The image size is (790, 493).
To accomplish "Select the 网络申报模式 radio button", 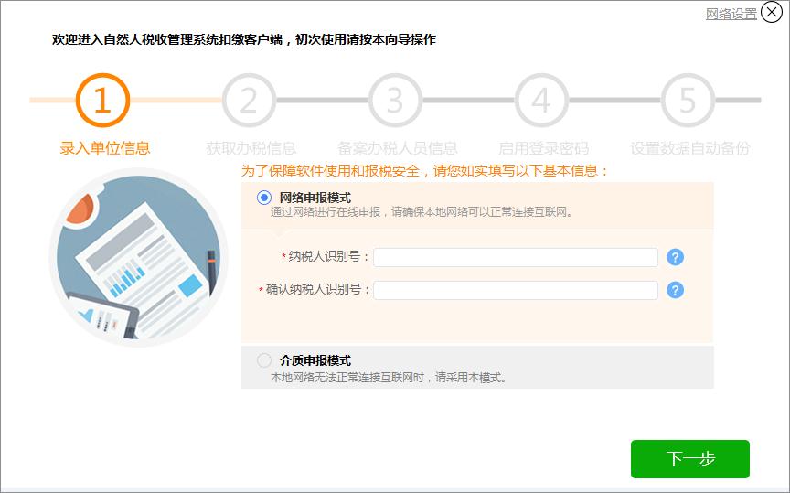I will [x=264, y=198].
